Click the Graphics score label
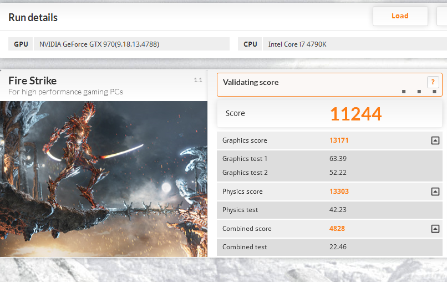 pyautogui.click(x=245, y=140)
